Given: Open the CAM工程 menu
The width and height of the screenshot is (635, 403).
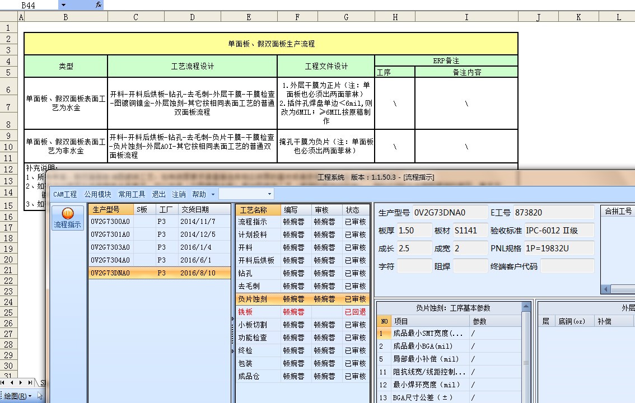Looking at the screenshot, I should point(65,194).
